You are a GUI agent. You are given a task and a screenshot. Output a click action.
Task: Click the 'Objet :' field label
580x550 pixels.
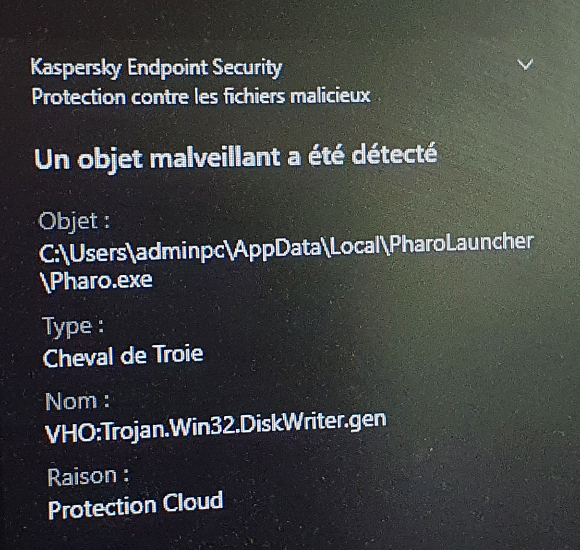click(x=74, y=221)
